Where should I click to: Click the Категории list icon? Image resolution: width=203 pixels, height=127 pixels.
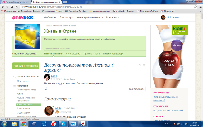click(x=14, y=86)
